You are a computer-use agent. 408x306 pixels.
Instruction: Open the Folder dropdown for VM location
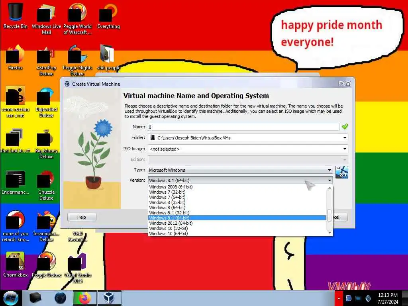pyautogui.click(x=345, y=137)
